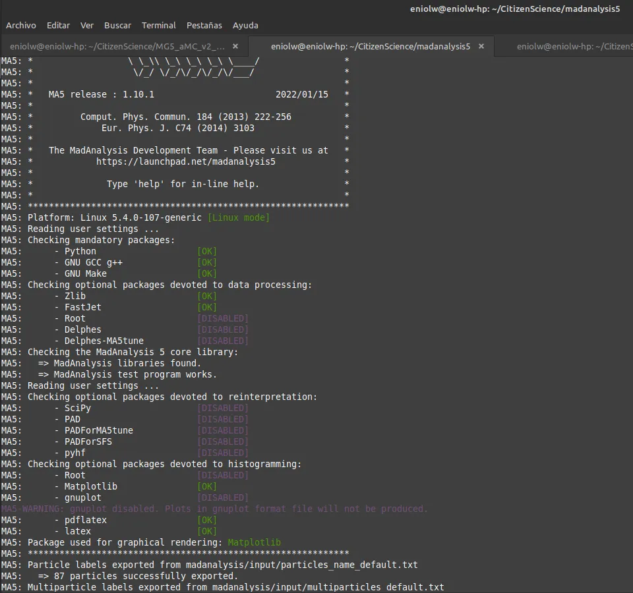Screen dimensions: 633x593
Task: Click 'Checking the MadAnalysis 5 core library:'
Action: tap(133, 352)
